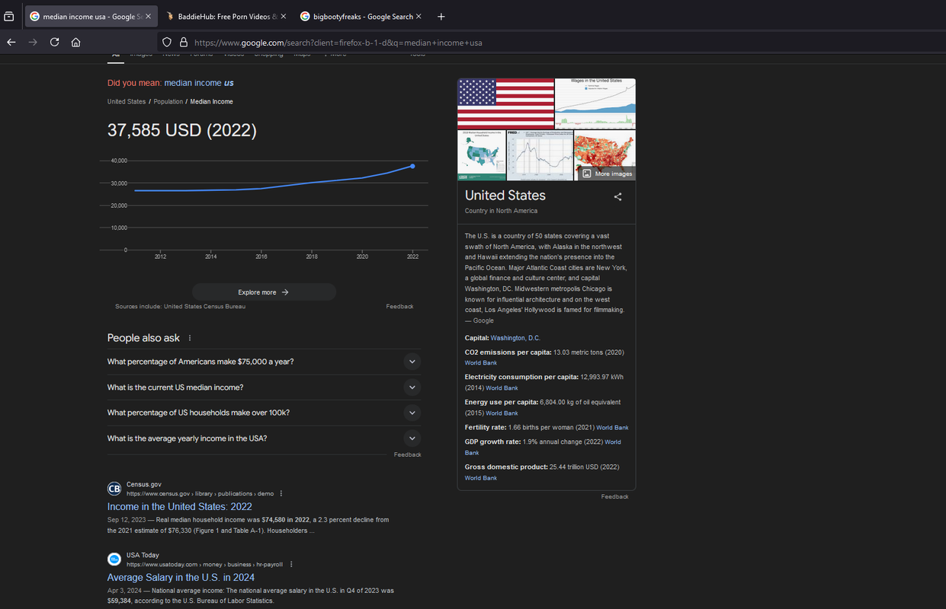Share the United States knowledge panel
The height and width of the screenshot is (609, 946).
[x=617, y=196]
